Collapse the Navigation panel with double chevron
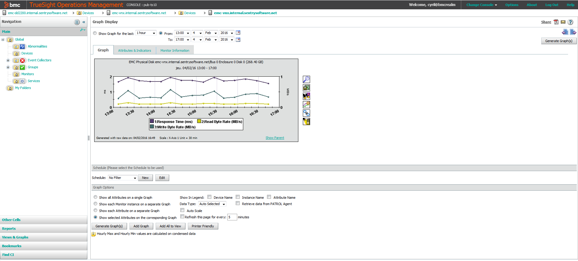This screenshot has height=261, width=578. [x=84, y=22]
